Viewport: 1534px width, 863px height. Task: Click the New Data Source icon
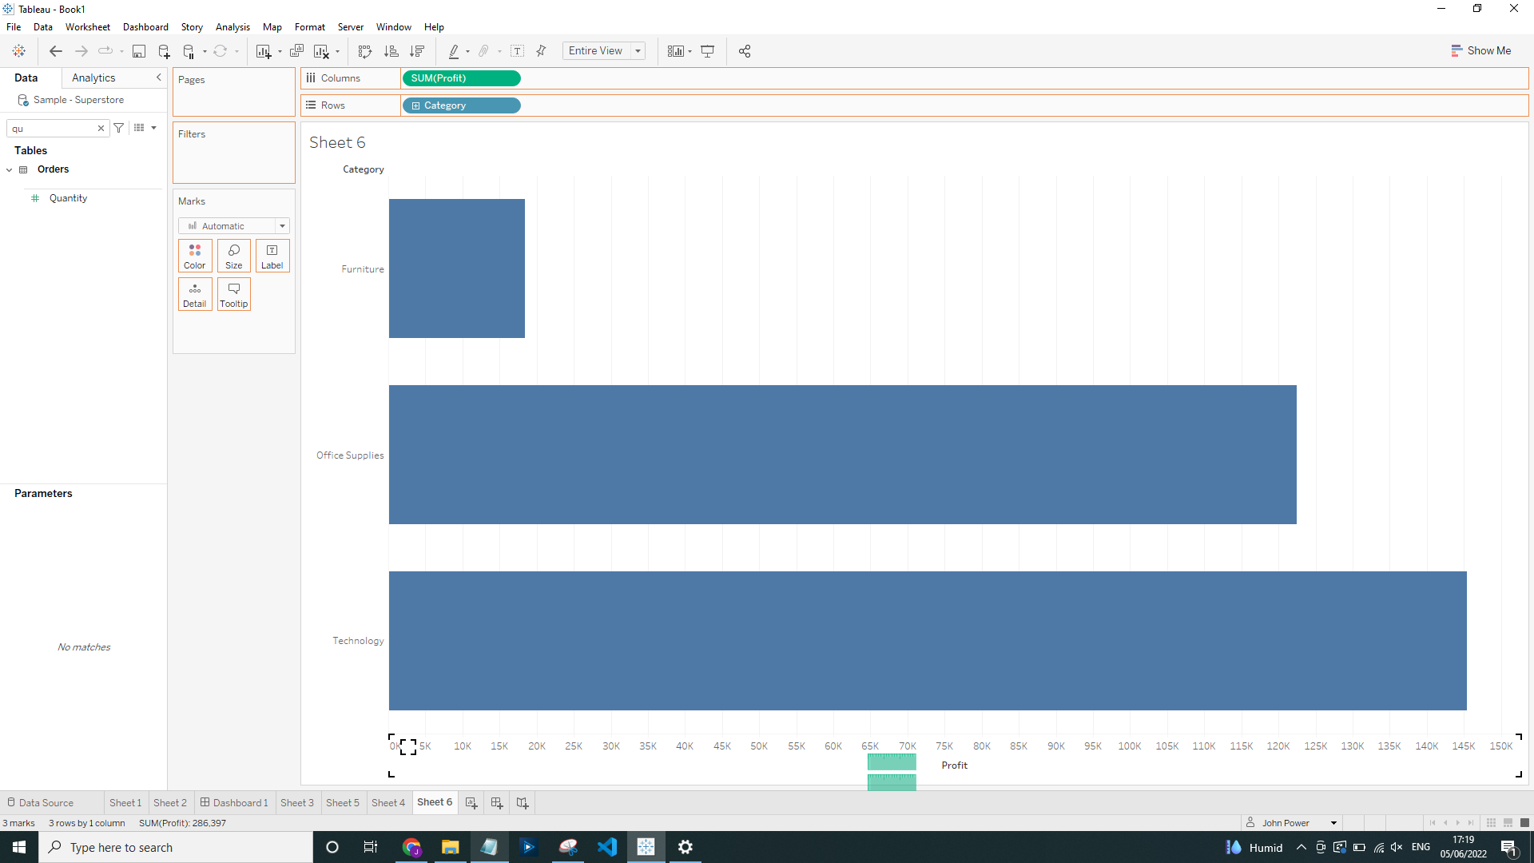(x=164, y=51)
